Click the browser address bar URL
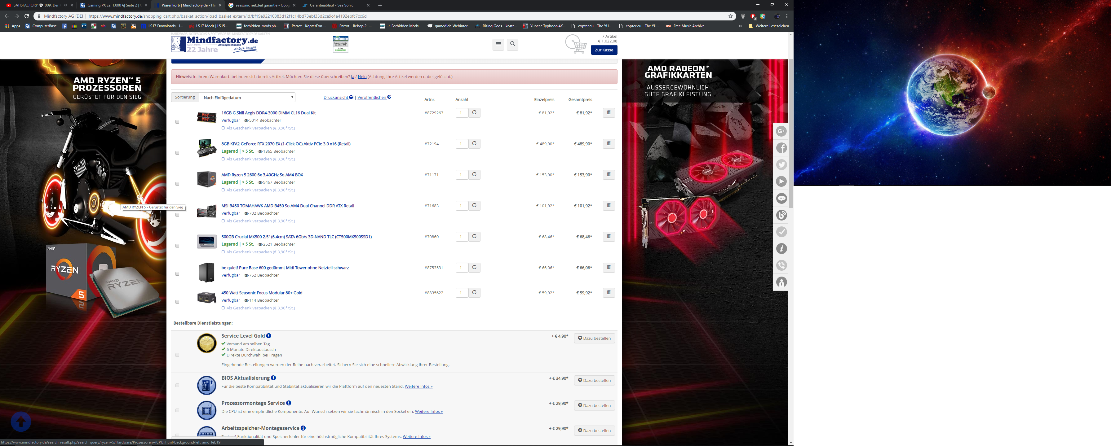 (228, 16)
